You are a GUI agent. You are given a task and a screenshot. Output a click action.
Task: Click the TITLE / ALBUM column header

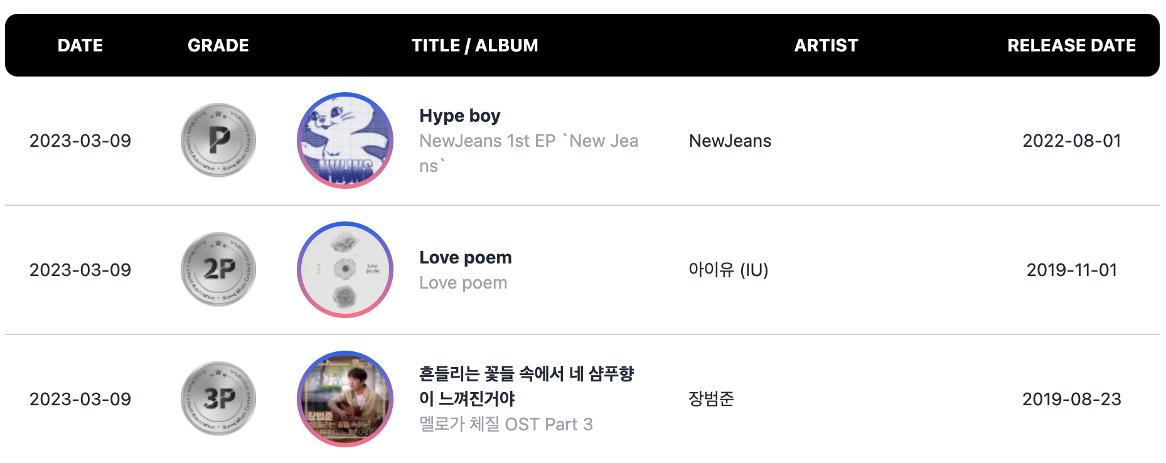tap(475, 45)
